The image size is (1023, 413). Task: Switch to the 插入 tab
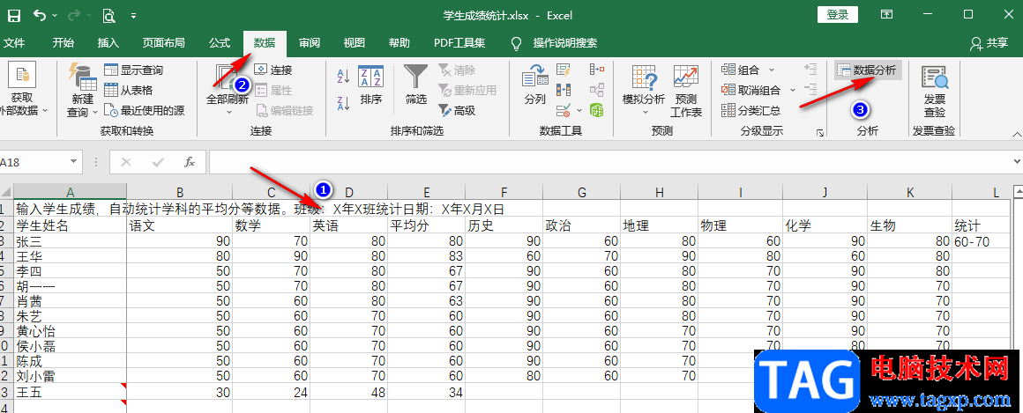click(x=108, y=43)
